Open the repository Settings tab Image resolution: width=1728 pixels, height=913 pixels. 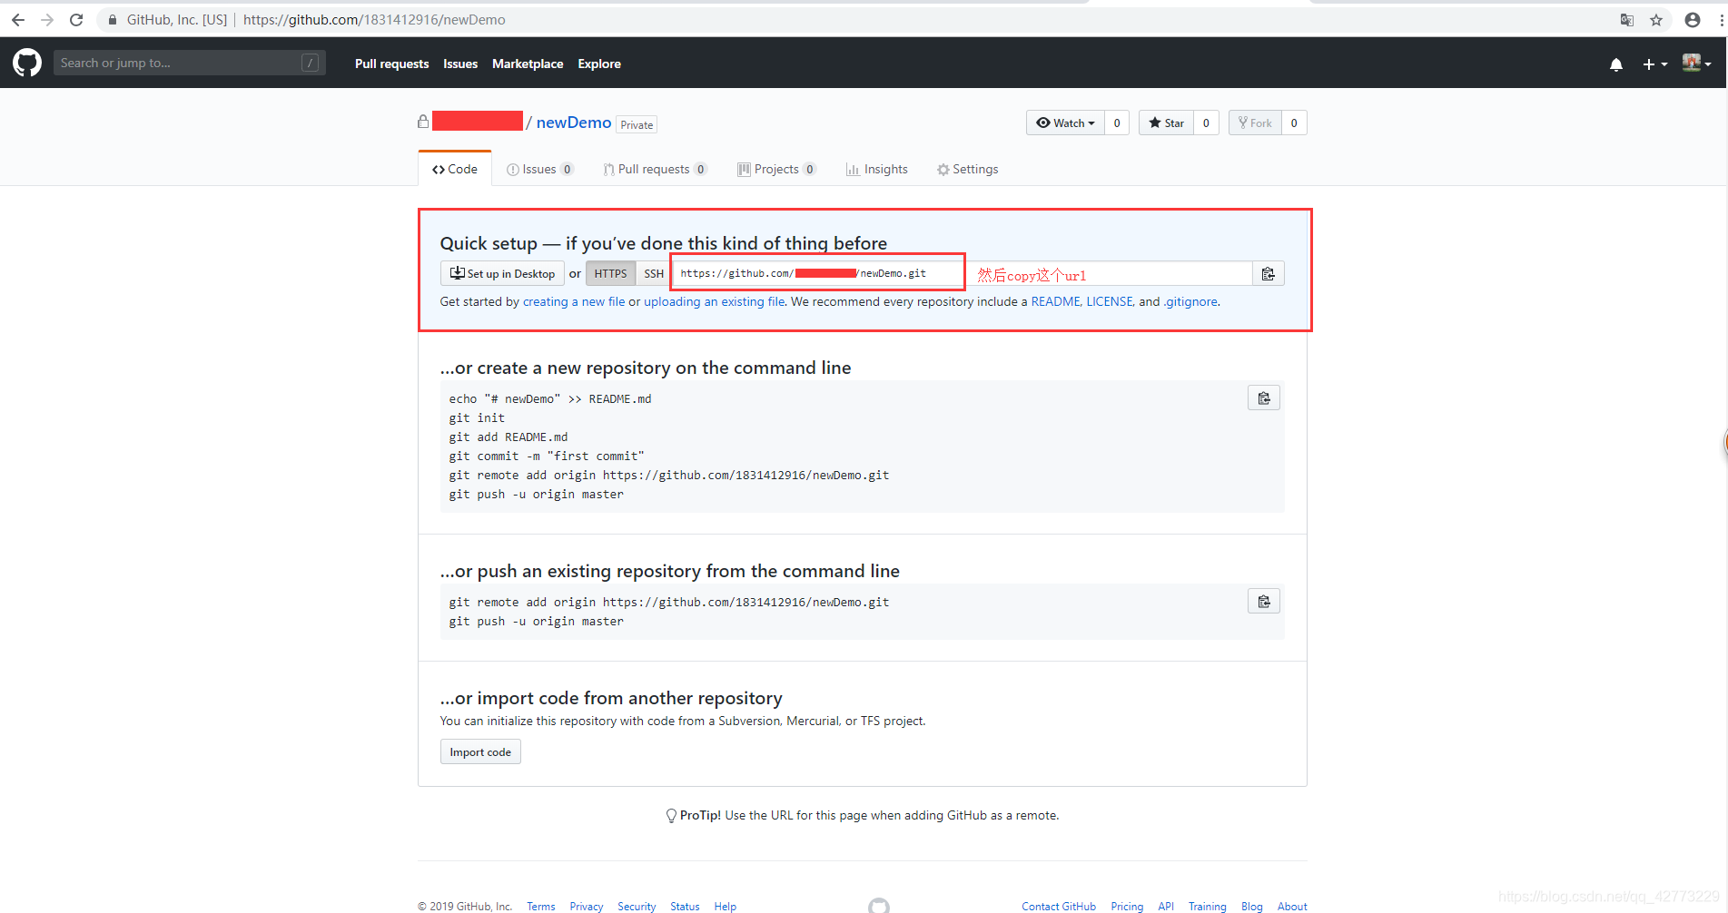tap(968, 169)
